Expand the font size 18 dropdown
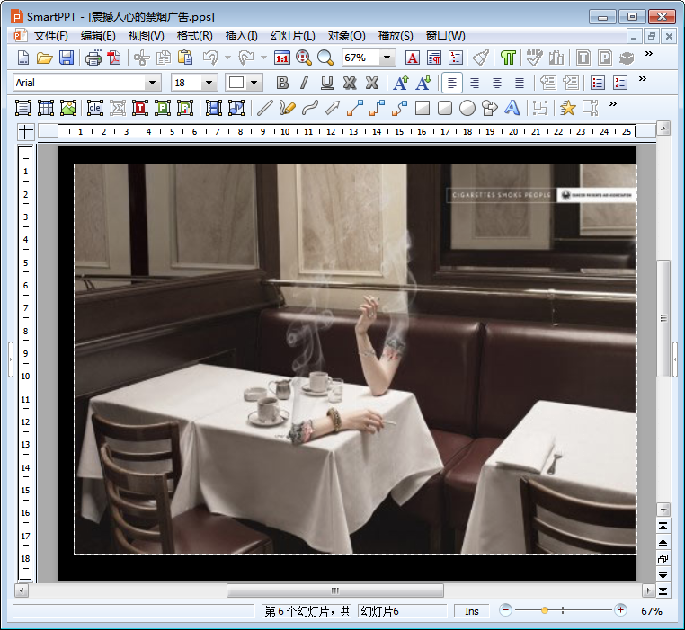Image resolution: width=685 pixels, height=630 pixels. tap(209, 83)
